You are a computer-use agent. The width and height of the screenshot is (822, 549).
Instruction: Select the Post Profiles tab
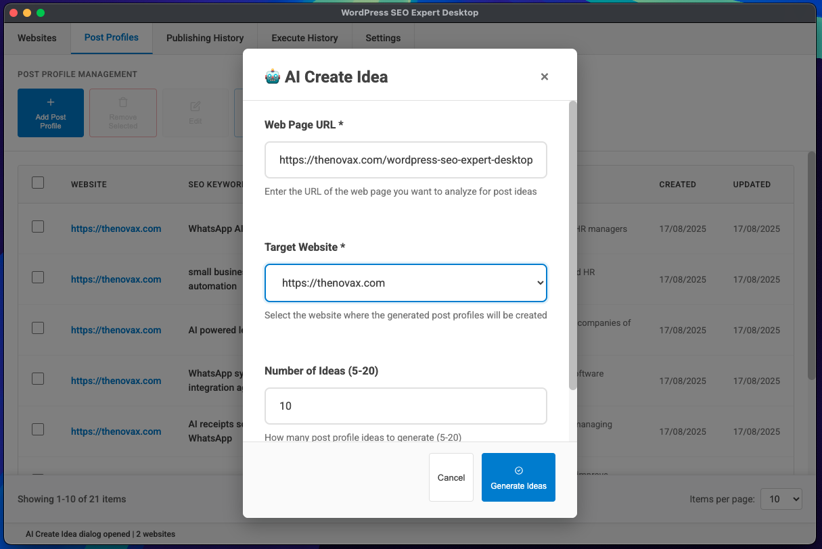pyautogui.click(x=112, y=38)
